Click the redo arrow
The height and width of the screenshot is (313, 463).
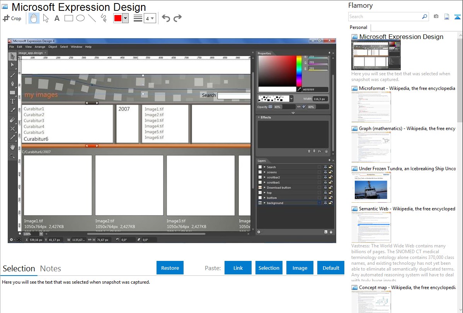coord(177,18)
